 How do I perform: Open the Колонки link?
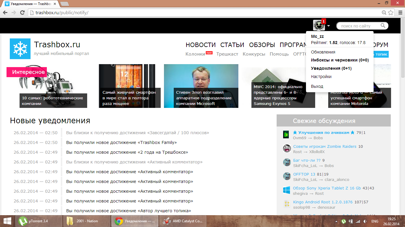click(x=195, y=54)
